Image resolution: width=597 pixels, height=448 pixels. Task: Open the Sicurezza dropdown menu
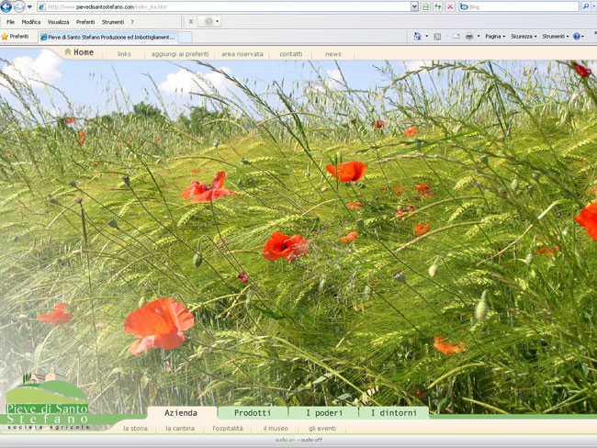click(524, 37)
